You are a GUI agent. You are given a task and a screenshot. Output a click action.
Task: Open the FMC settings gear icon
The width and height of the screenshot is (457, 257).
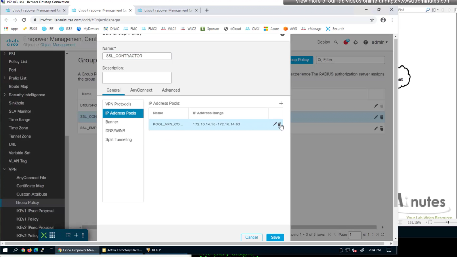[356, 42]
